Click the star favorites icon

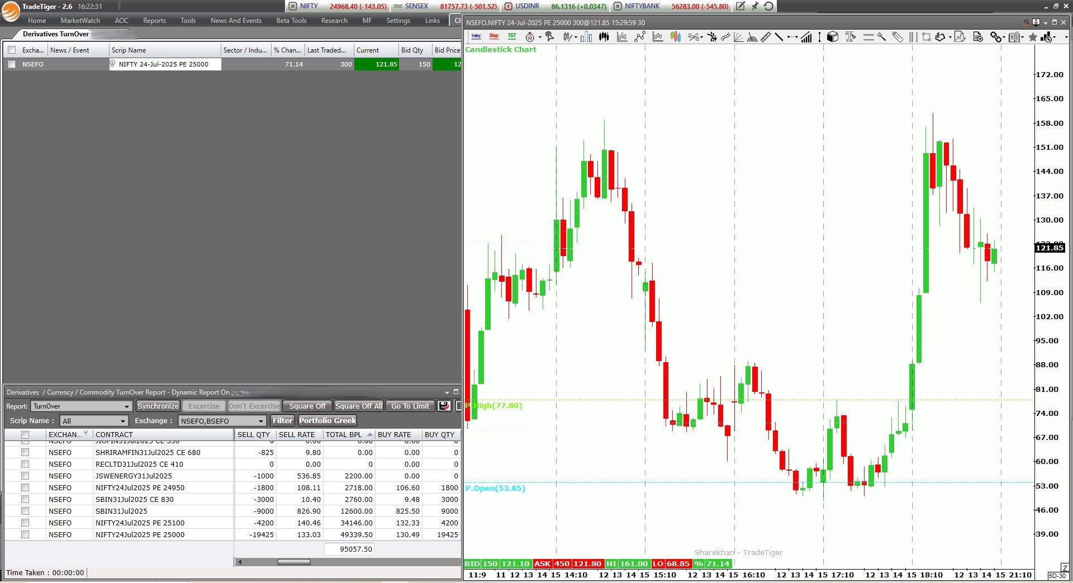coord(1032,37)
